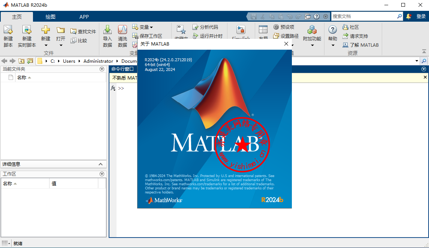Go forward with the folder Forward arrow
This screenshot has width=429, height=248.
[12, 61]
